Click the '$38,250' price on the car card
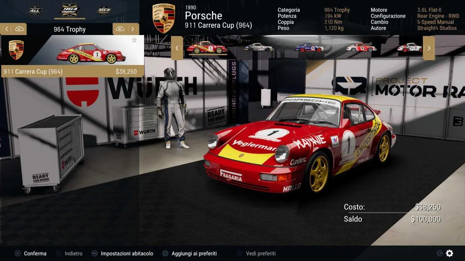Image resolution: width=465 pixels, height=261 pixels. (126, 72)
